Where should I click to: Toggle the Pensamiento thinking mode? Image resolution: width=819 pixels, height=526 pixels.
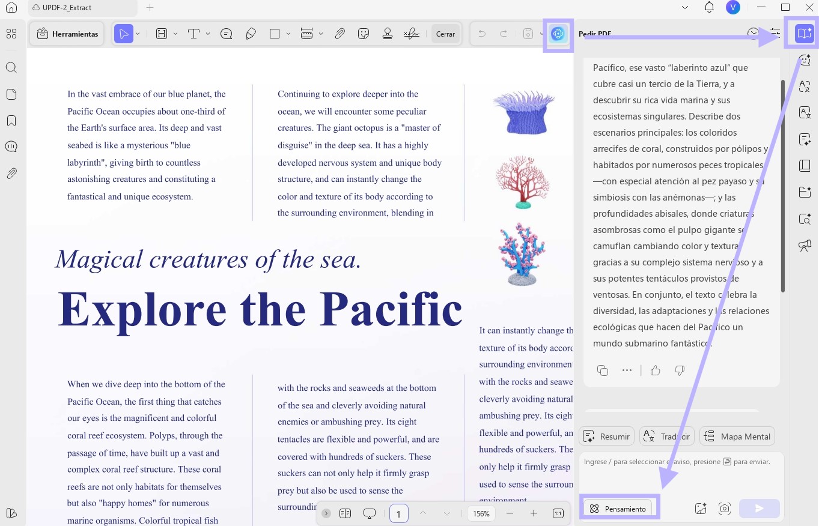pyautogui.click(x=619, y=509)
